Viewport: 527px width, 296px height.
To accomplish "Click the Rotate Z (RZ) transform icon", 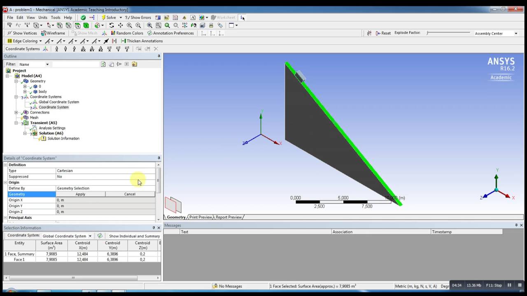I will tap(100, 49).
